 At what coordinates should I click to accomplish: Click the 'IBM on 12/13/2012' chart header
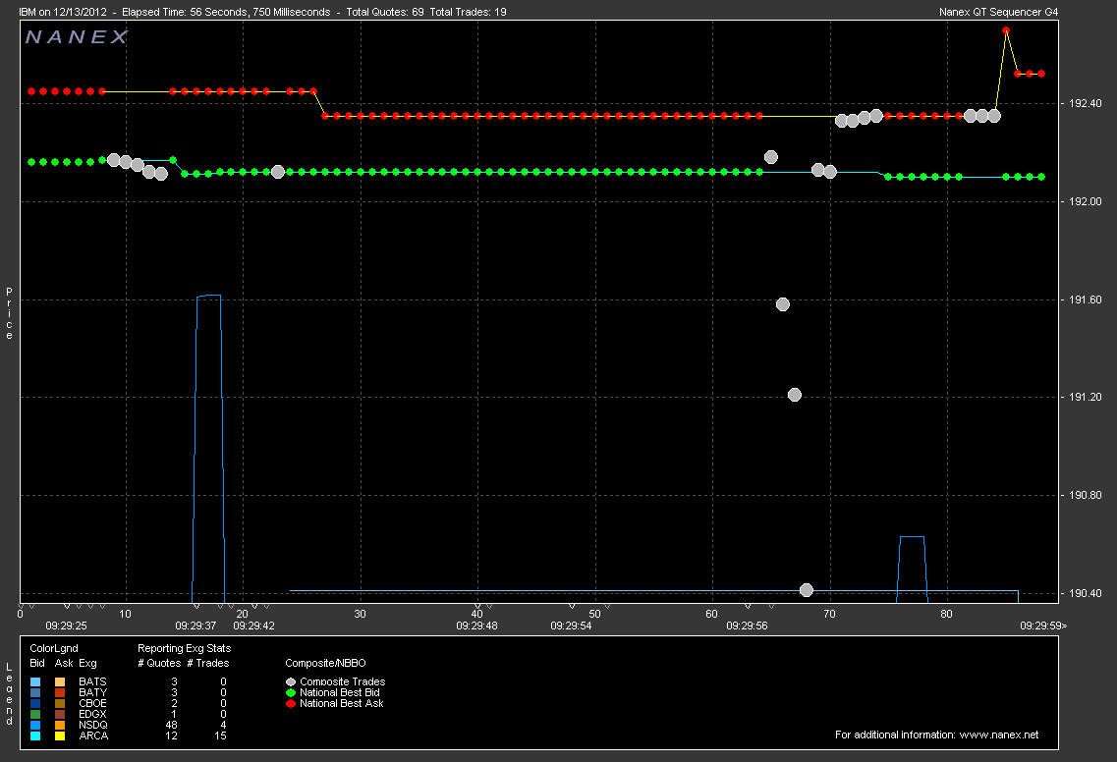click(x=63, y=12)
